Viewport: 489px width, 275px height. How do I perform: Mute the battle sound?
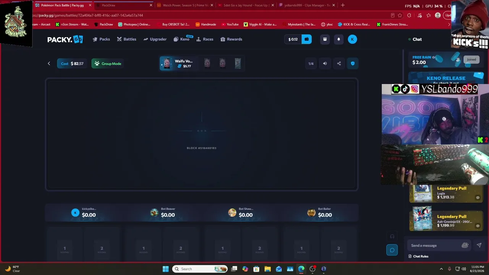(x=325, y=63)
